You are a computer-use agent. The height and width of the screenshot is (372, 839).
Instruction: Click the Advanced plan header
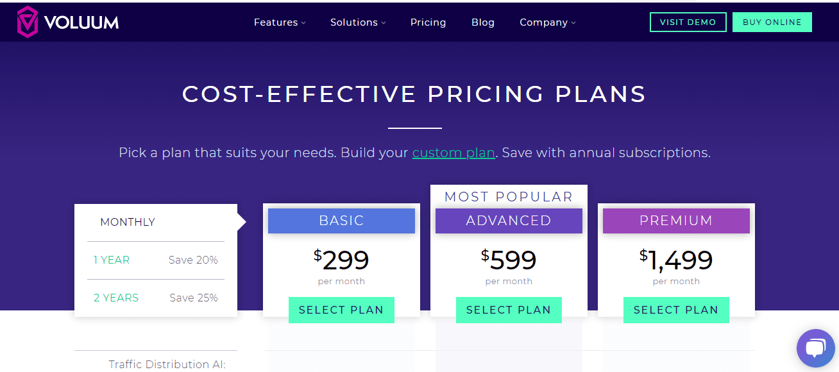tap(509, 221)
